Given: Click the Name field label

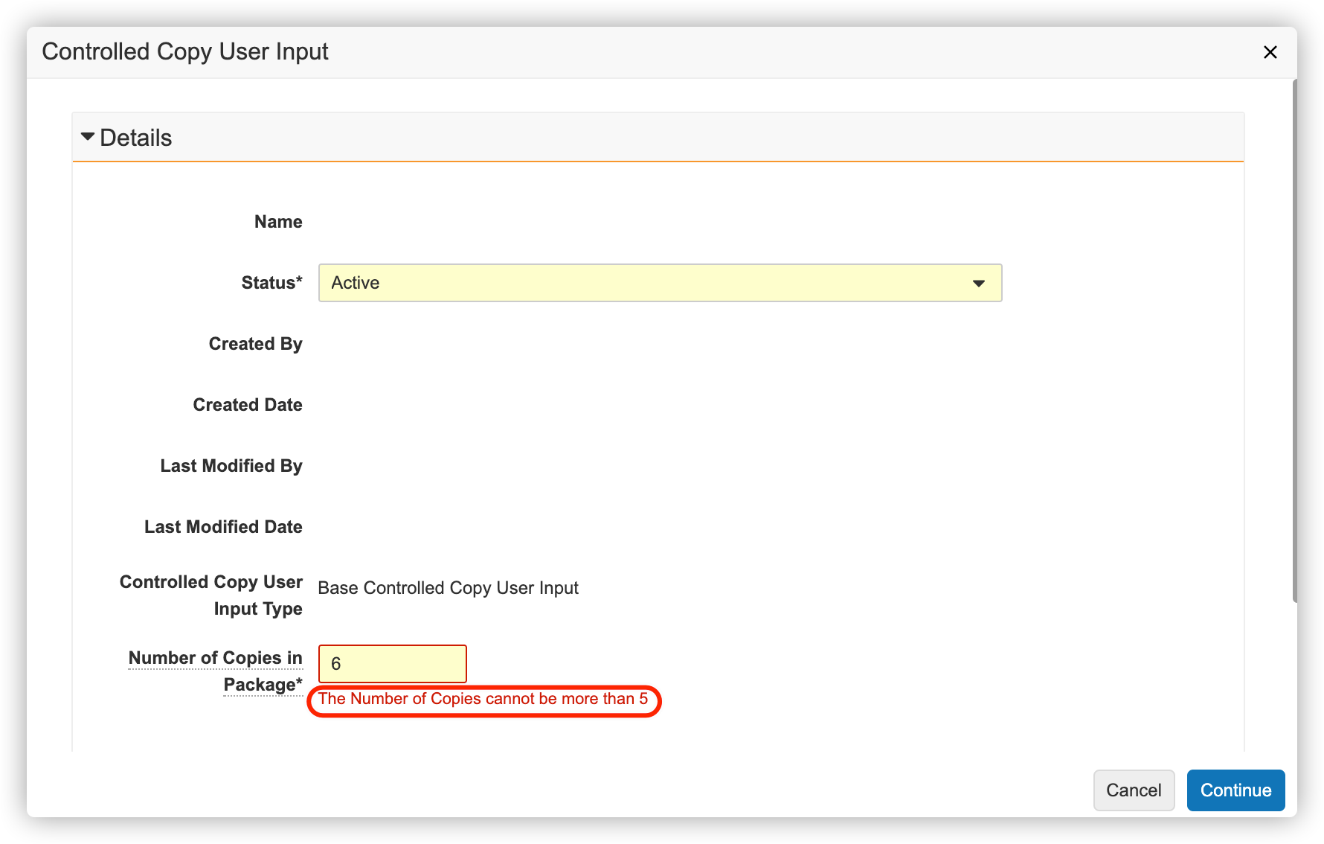Looking at the screenshot, I should [278, 222].
